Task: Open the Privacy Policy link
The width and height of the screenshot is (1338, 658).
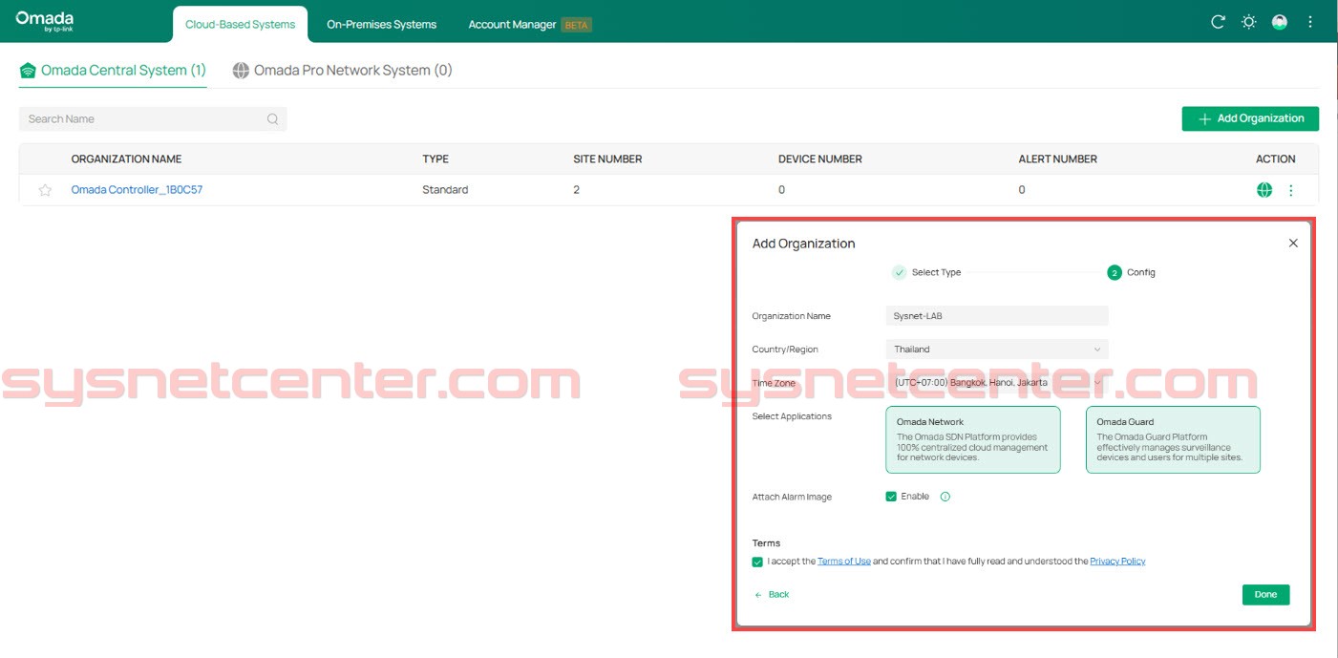Action: 1117,562
